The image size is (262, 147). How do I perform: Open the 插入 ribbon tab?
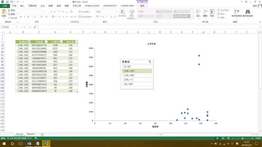click(23, 6)
